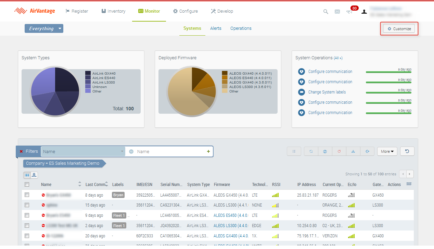
Task: Open the user profile icon
Action: pyautogui.click(x=364, y=12)
